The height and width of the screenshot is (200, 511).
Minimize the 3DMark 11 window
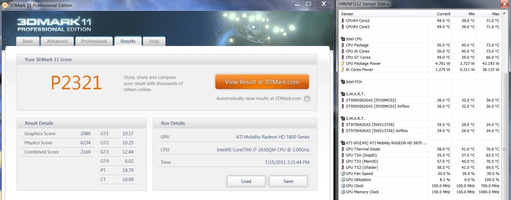(x=297, y=4)
